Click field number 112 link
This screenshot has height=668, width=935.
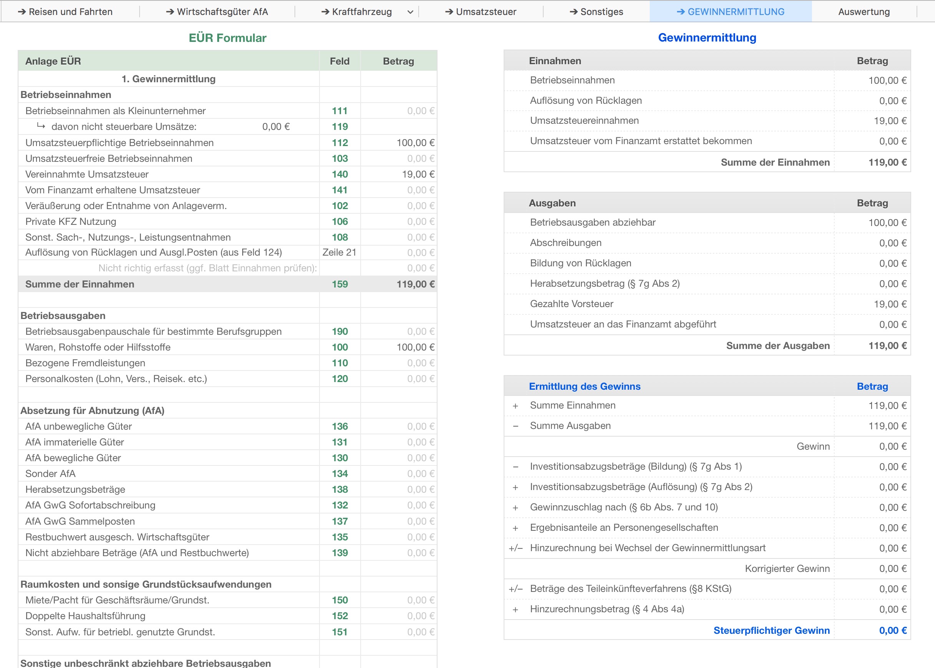[339, 143]
